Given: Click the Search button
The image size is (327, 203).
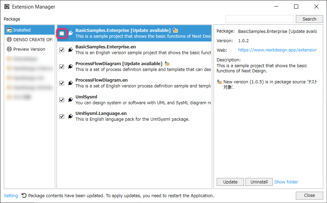Looking at the screenshot, I should (x=309, y=19).
